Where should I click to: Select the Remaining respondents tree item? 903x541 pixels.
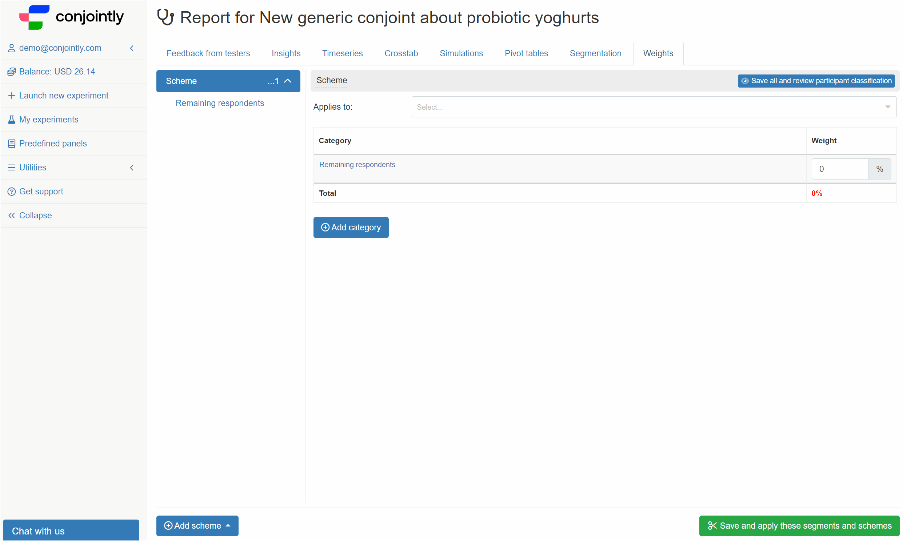(x=220, y=102)
